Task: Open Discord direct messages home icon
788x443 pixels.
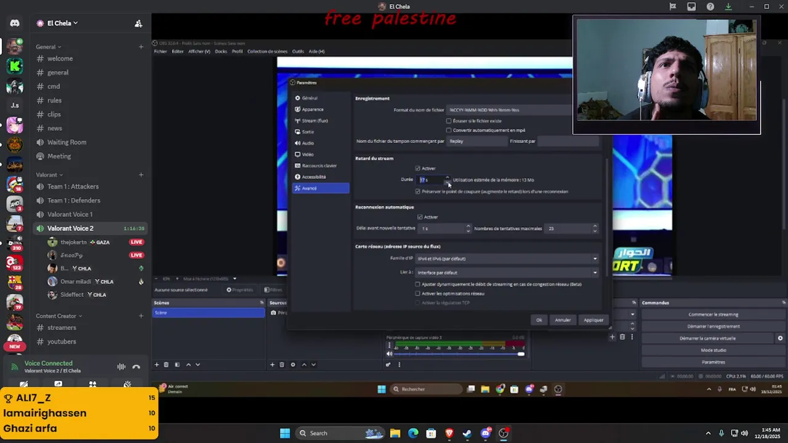Action: click(15, 23)
